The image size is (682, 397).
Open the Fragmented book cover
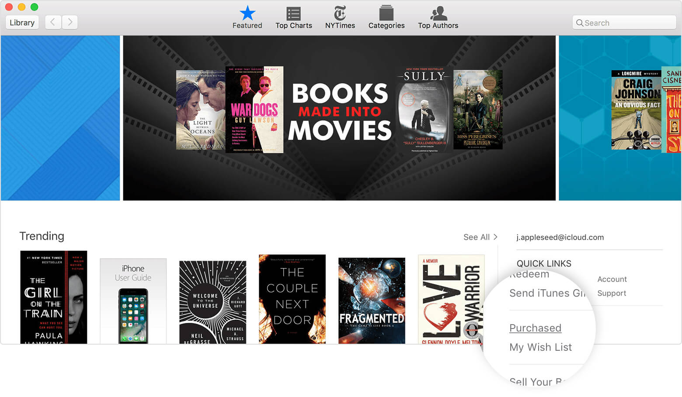click(372, 301)
